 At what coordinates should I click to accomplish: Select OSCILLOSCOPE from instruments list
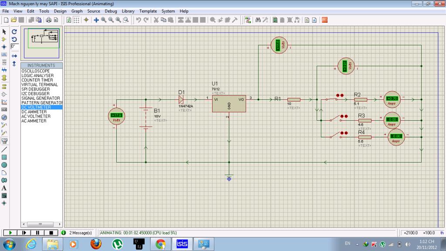click(36, 71)
